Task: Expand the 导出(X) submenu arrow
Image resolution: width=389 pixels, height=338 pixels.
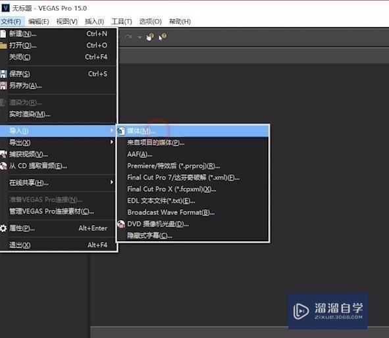Action: click(112, 142)
